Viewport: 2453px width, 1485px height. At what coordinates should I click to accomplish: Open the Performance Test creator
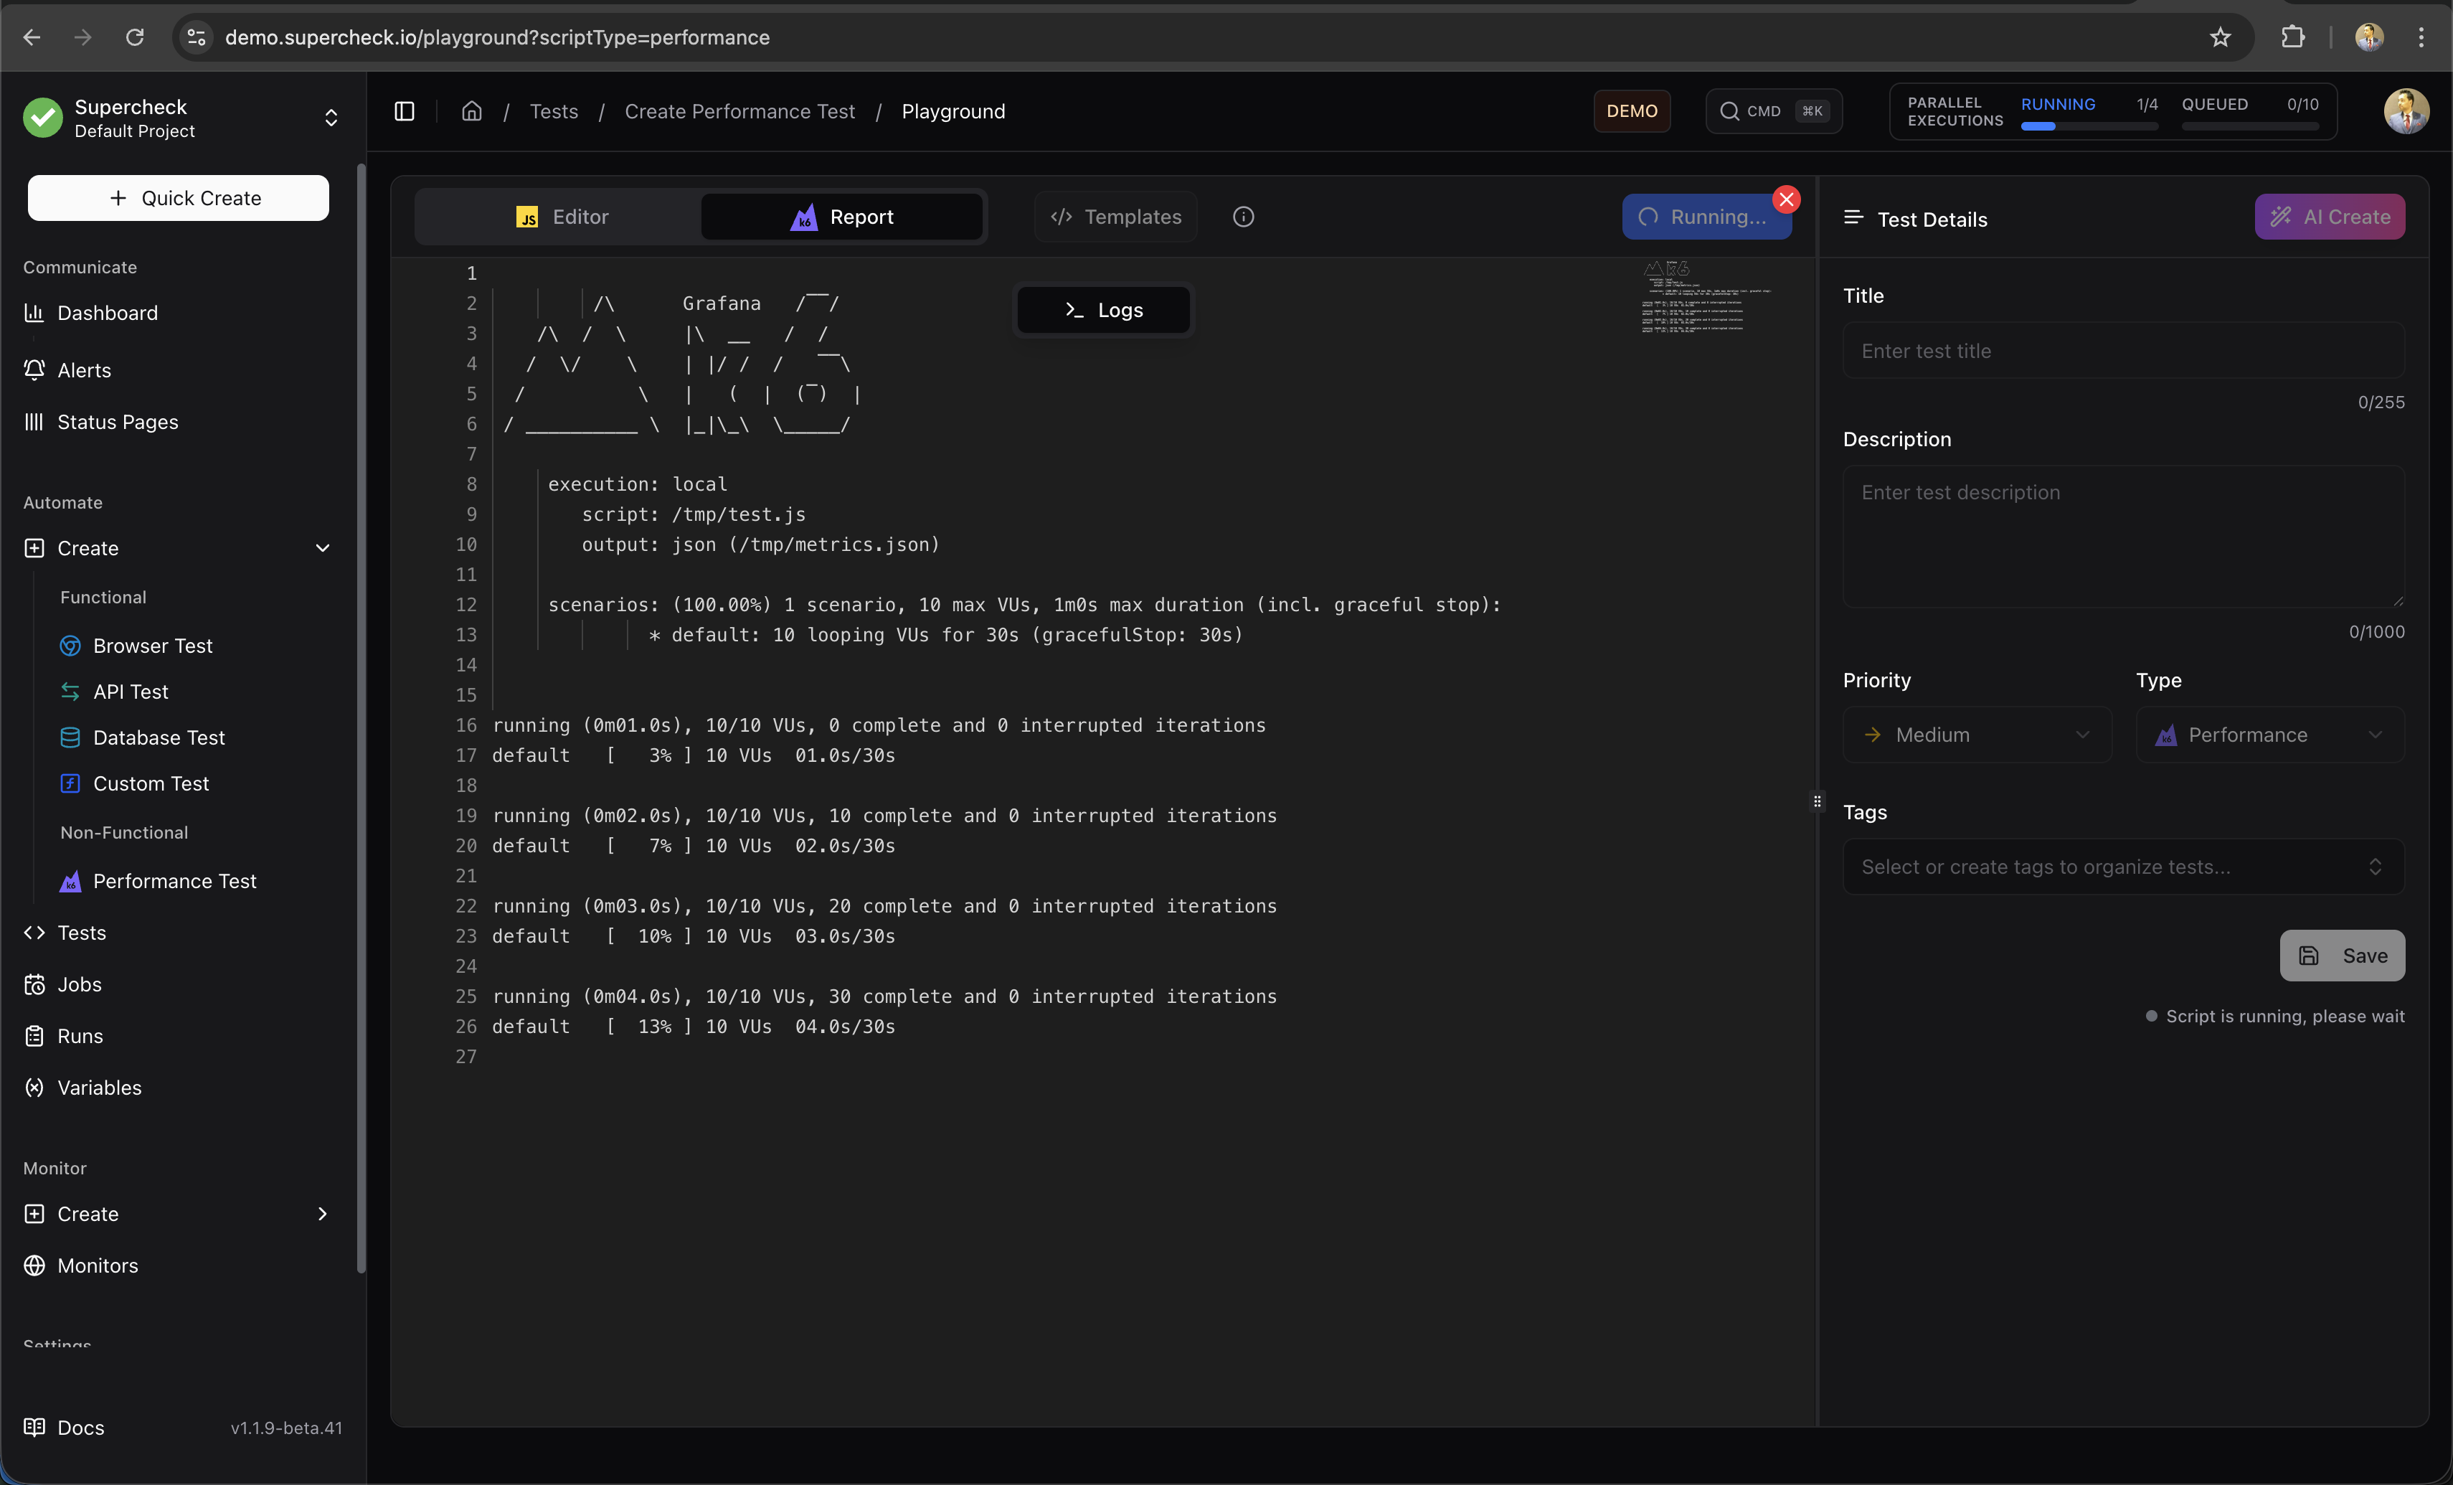[174, 880]
